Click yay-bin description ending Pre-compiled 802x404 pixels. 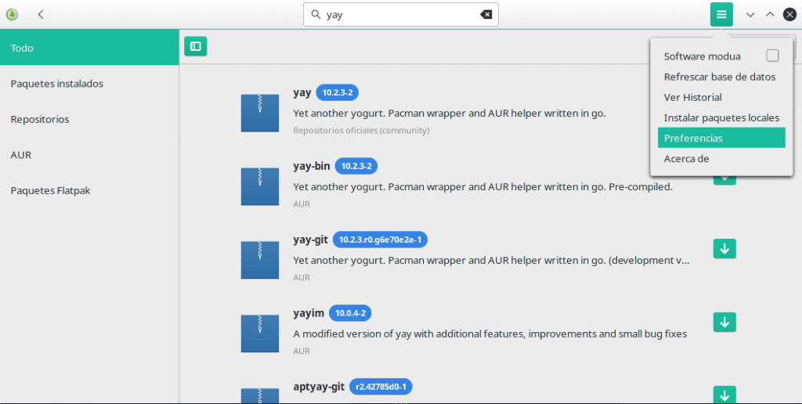482,186
